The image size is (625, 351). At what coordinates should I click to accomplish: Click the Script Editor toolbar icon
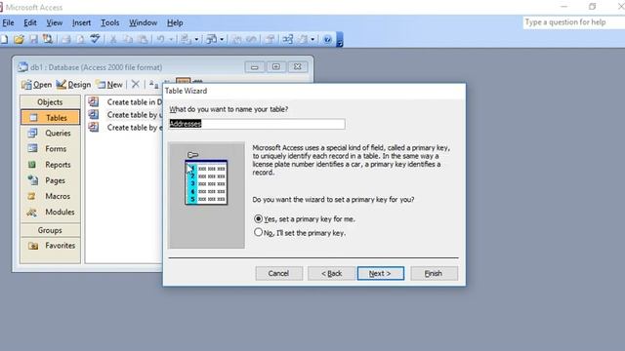[x=251, y=39]
